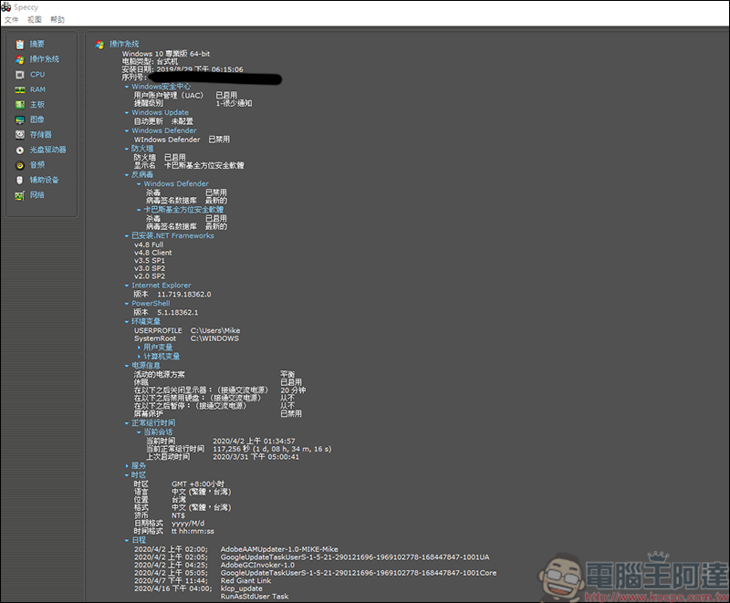
Task: Select the '20 分钟' display timeout value
Action: click(x=293, y=390)
